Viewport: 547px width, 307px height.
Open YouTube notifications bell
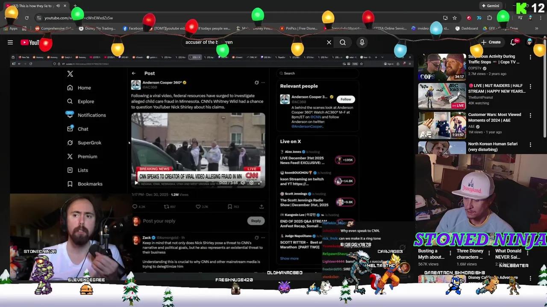514,42
